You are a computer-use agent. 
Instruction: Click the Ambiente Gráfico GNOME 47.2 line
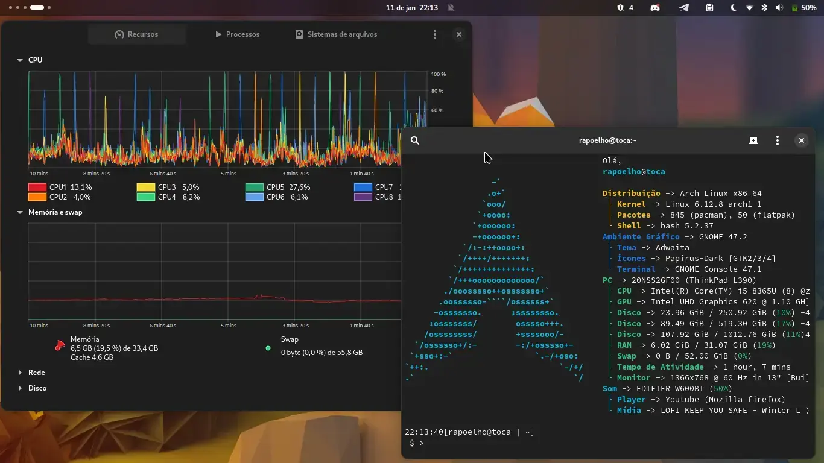point(675,237)
